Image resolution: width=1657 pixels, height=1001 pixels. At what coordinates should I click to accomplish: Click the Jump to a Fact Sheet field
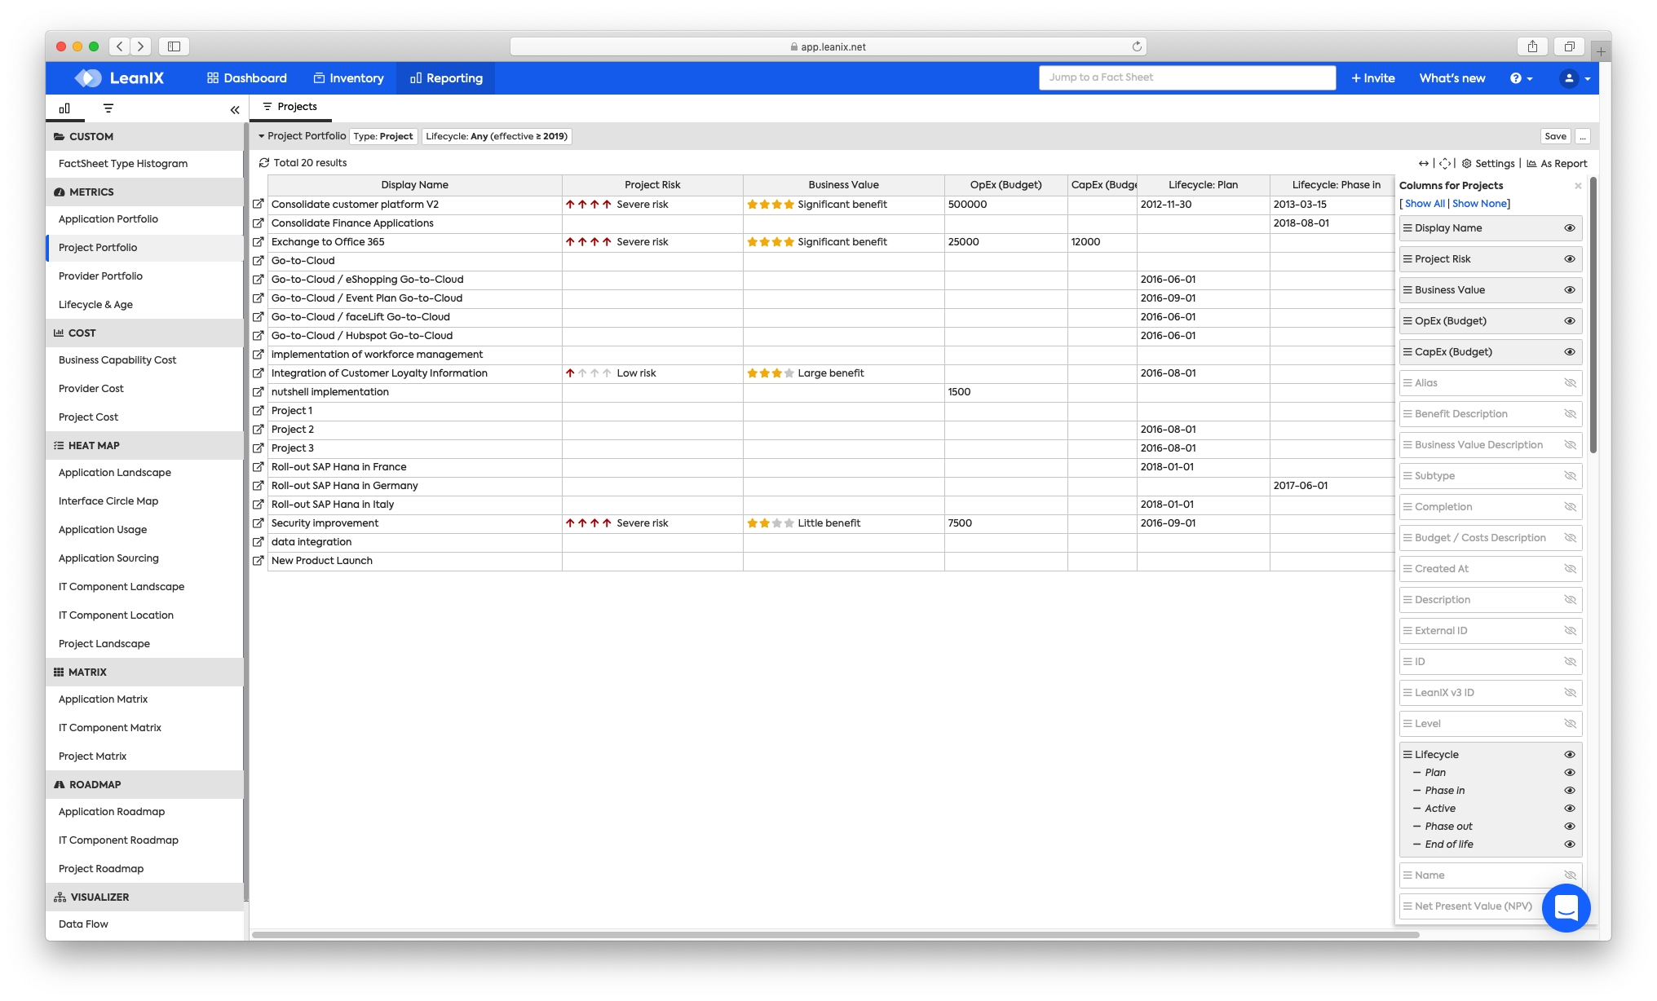coord(1186,77)
